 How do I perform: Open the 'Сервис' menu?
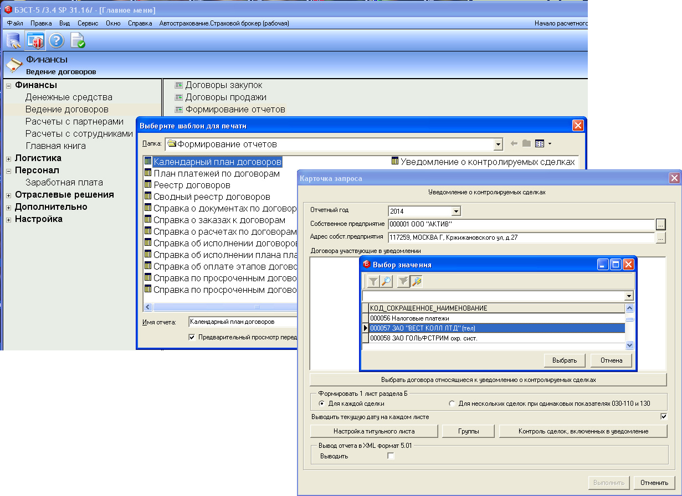pyautogui.click(x=88, y=23)
